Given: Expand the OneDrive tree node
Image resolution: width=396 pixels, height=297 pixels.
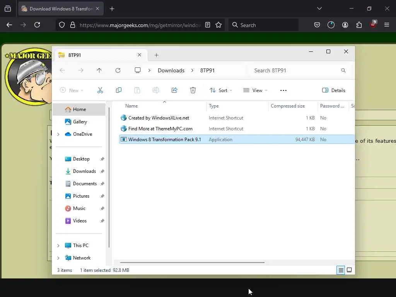Looking at the screenshot, I should coord(58,134).
